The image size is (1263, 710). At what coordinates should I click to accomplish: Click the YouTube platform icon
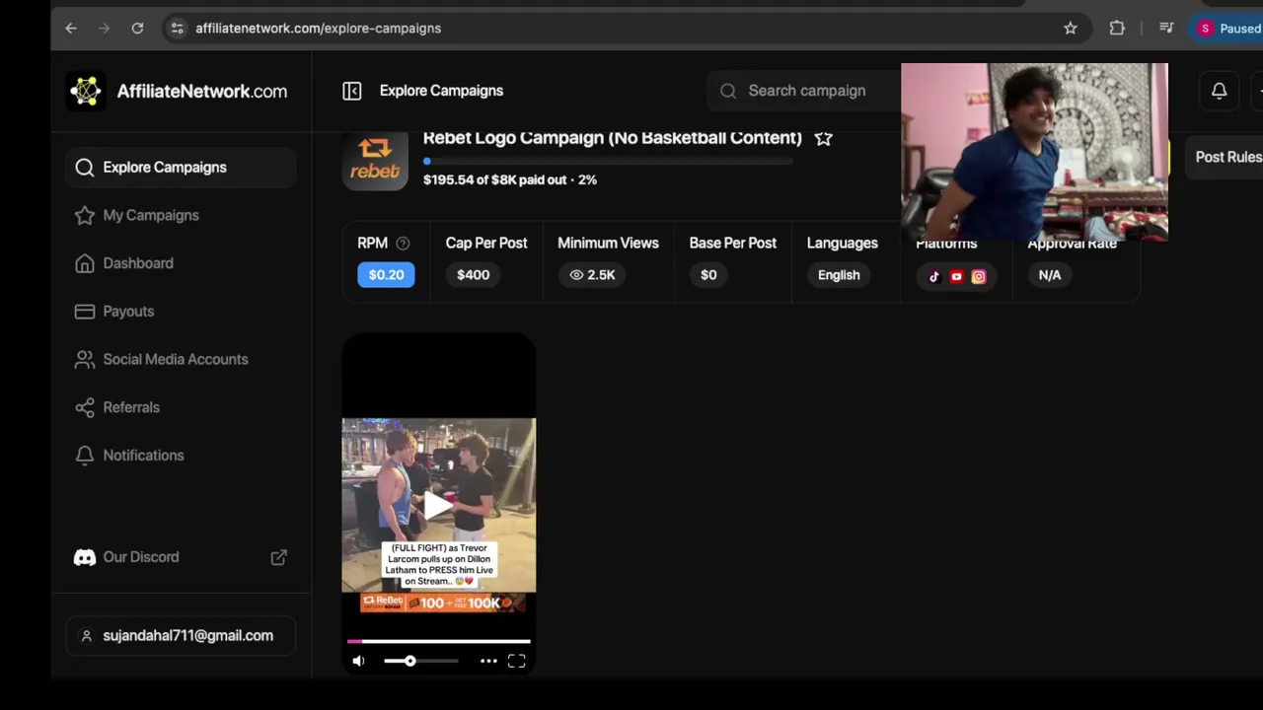(956, 277)
